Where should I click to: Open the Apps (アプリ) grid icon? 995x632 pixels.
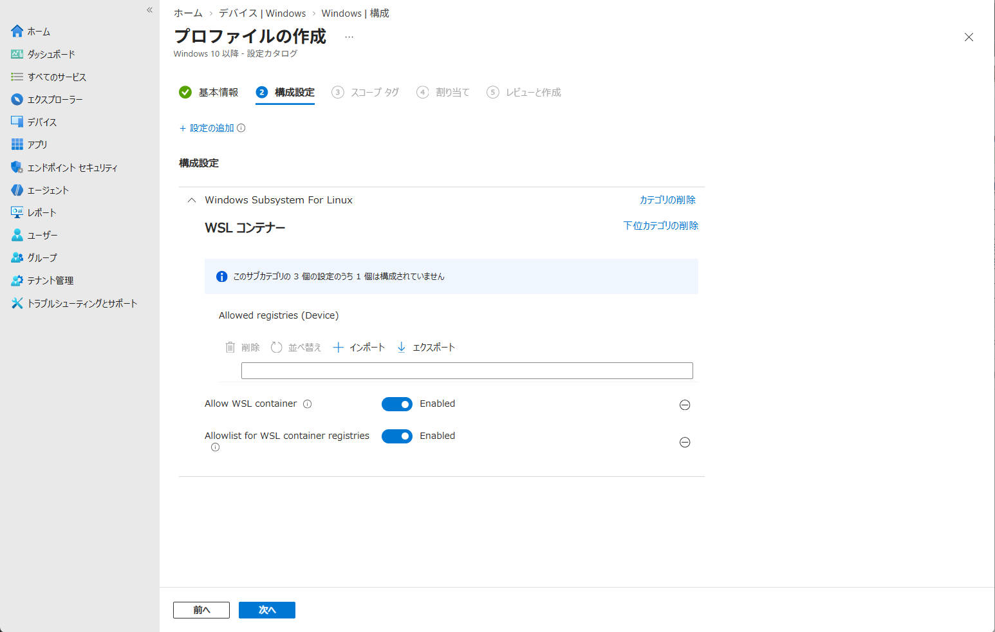[x=17, y=144]
